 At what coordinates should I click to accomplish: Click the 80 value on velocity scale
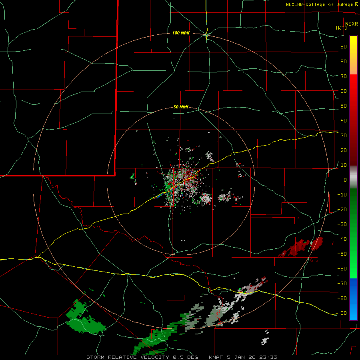pos(344,61)
